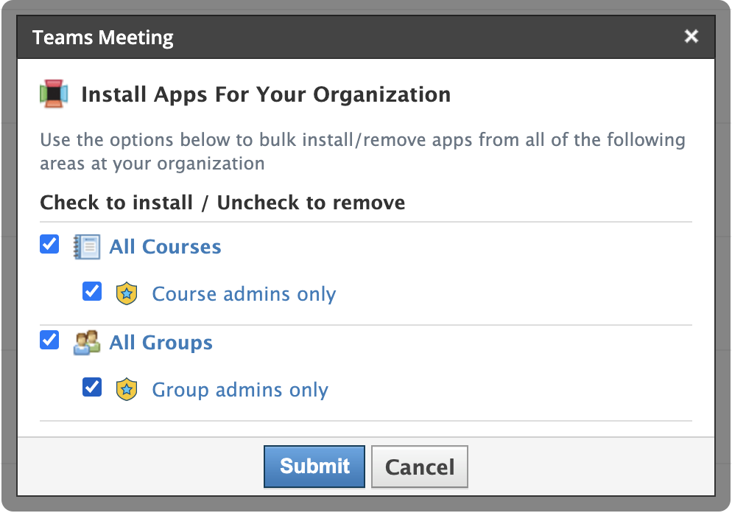732x513 pixels.
Task: Close the Teams Meeting dialog with X
Action: [x=691, y=37]
